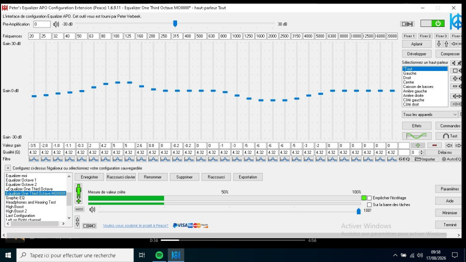Image resolution: width=466 pixels, height=262 pixels.
Task: Click the filter type icon for the 1000 Hz band
Action: click(x=237, y=159)
